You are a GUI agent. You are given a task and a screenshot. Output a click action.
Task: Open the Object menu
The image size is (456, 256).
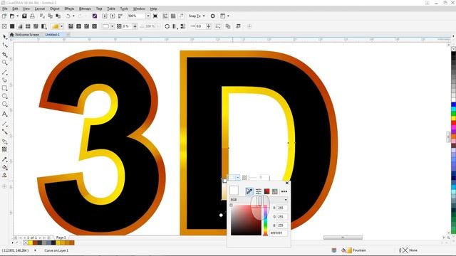click(55, 9)
